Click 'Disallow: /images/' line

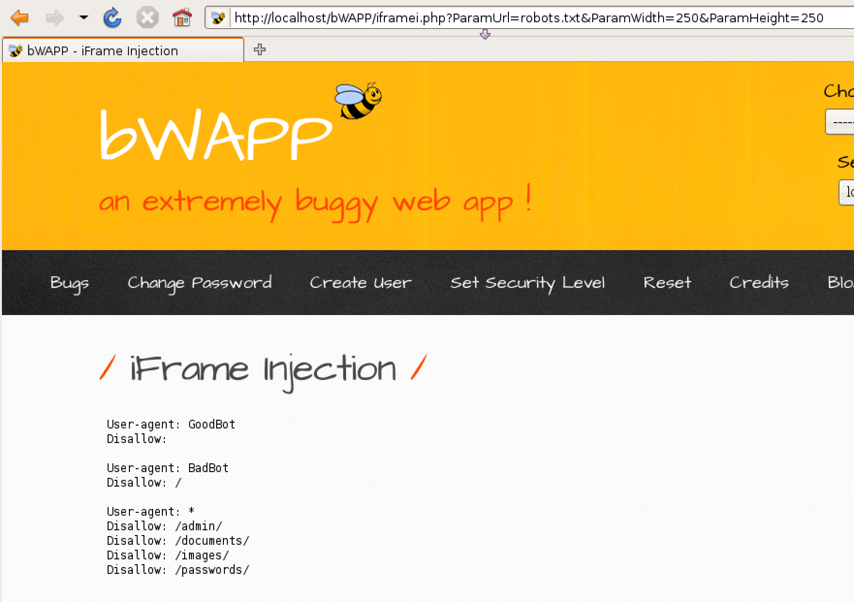click(x=168, y=555)
